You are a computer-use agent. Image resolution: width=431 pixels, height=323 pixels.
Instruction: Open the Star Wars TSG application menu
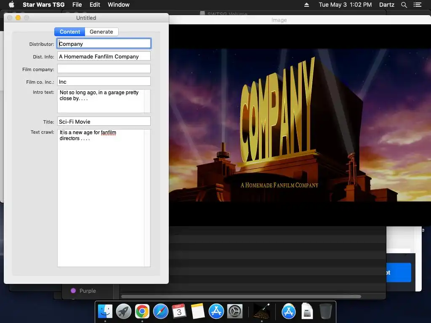[43, 5]
